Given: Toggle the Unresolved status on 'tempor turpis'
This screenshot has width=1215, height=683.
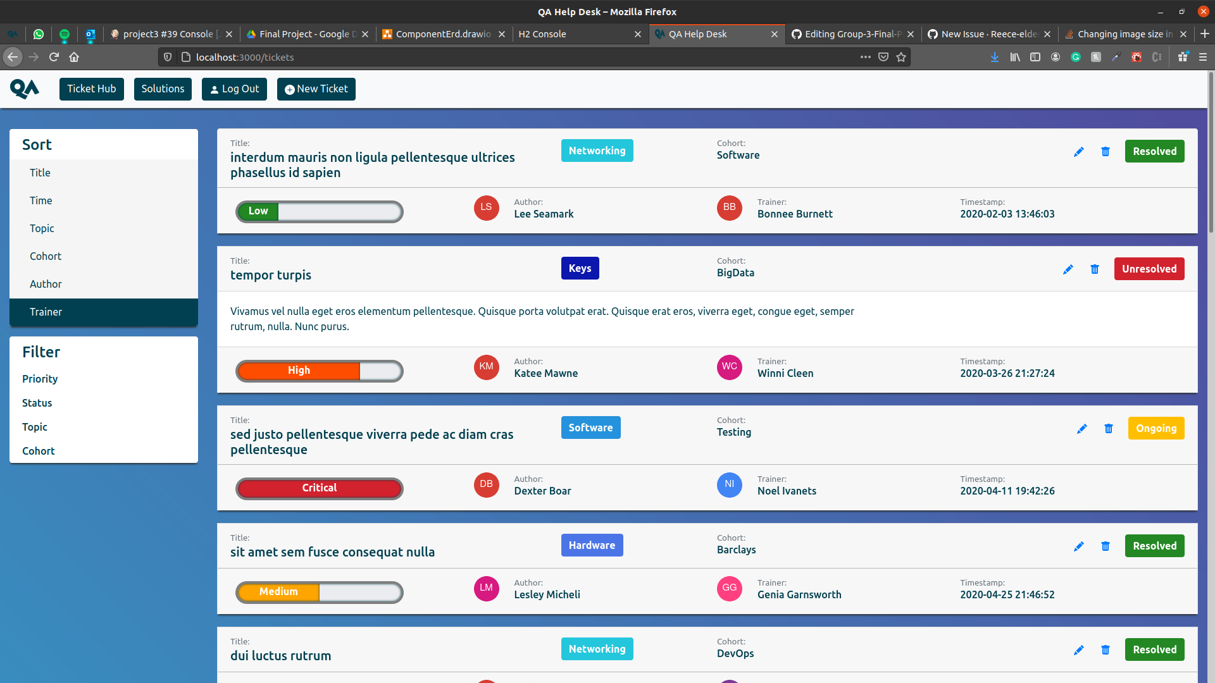Looking at the screenshot, I should (1149, 269).
